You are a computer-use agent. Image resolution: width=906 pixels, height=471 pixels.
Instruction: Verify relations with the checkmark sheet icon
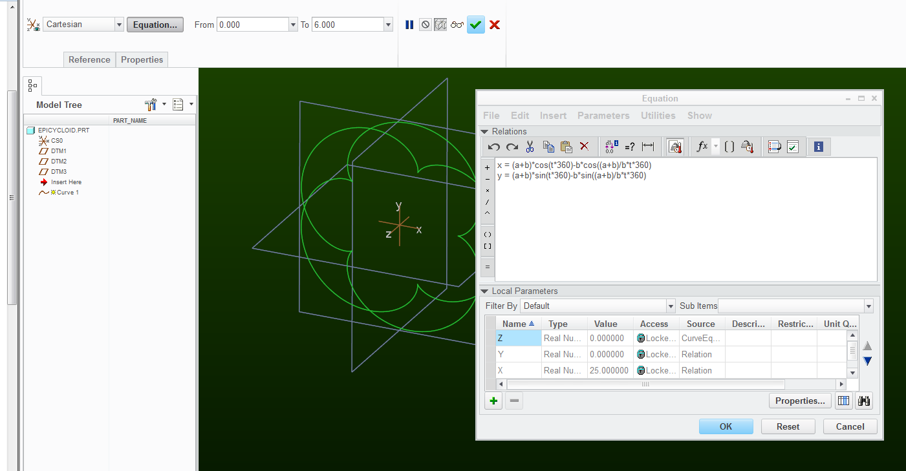point(792,147)
